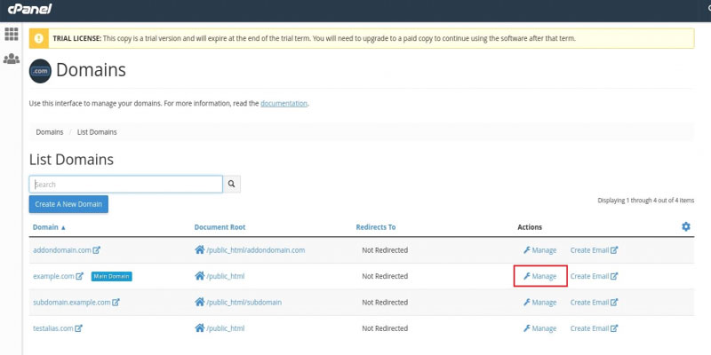Screen dimensions: 711x355
Task: Select the List Domains breadcrumb
Action: click(97, 132)
